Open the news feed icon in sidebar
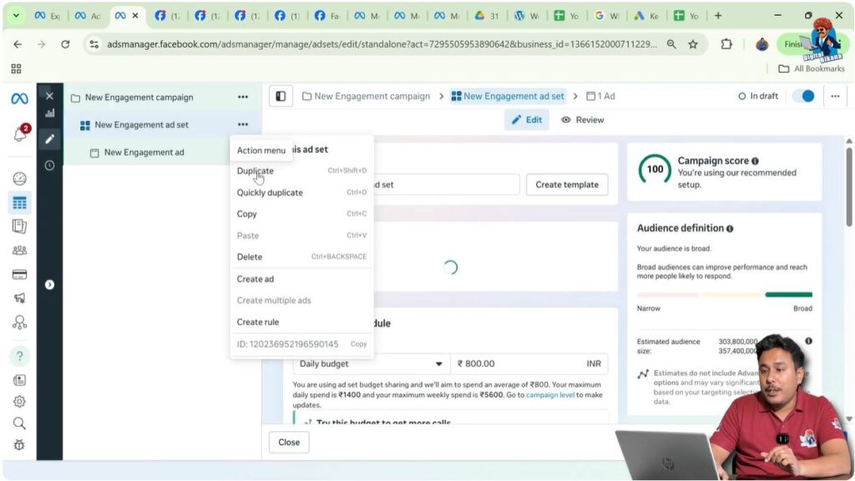Viewport: 855px width, 481px height. tap(20, 380)
